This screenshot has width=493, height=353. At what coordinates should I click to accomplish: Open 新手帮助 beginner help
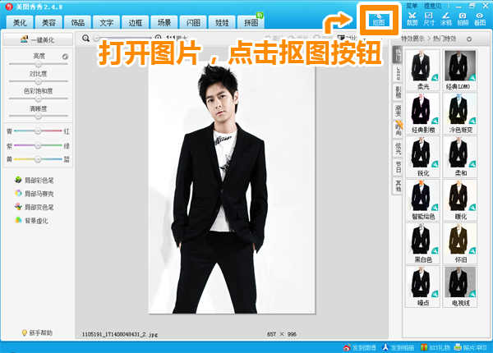click(x=37, y=332)
